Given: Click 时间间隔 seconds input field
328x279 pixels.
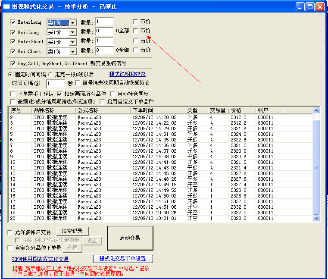Looking at the screenshot, I should 56,84.
